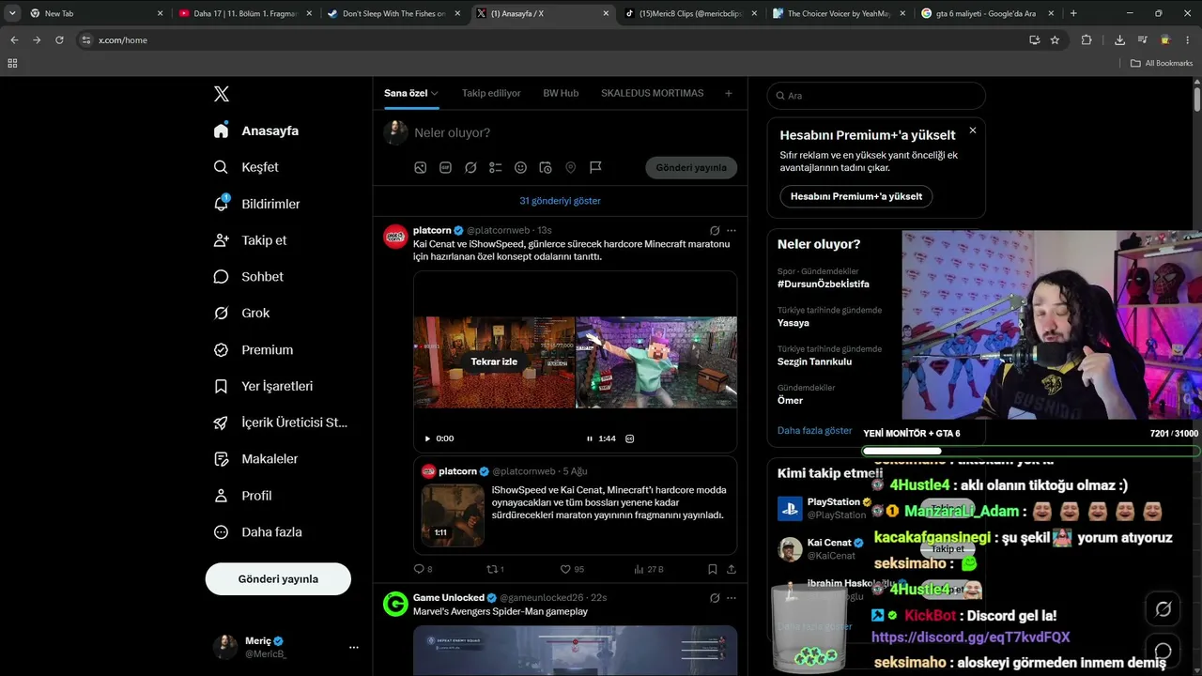1202x676 pixels.
Task: Open Chrome media controls icon
Action: [x=1143, y=40]
